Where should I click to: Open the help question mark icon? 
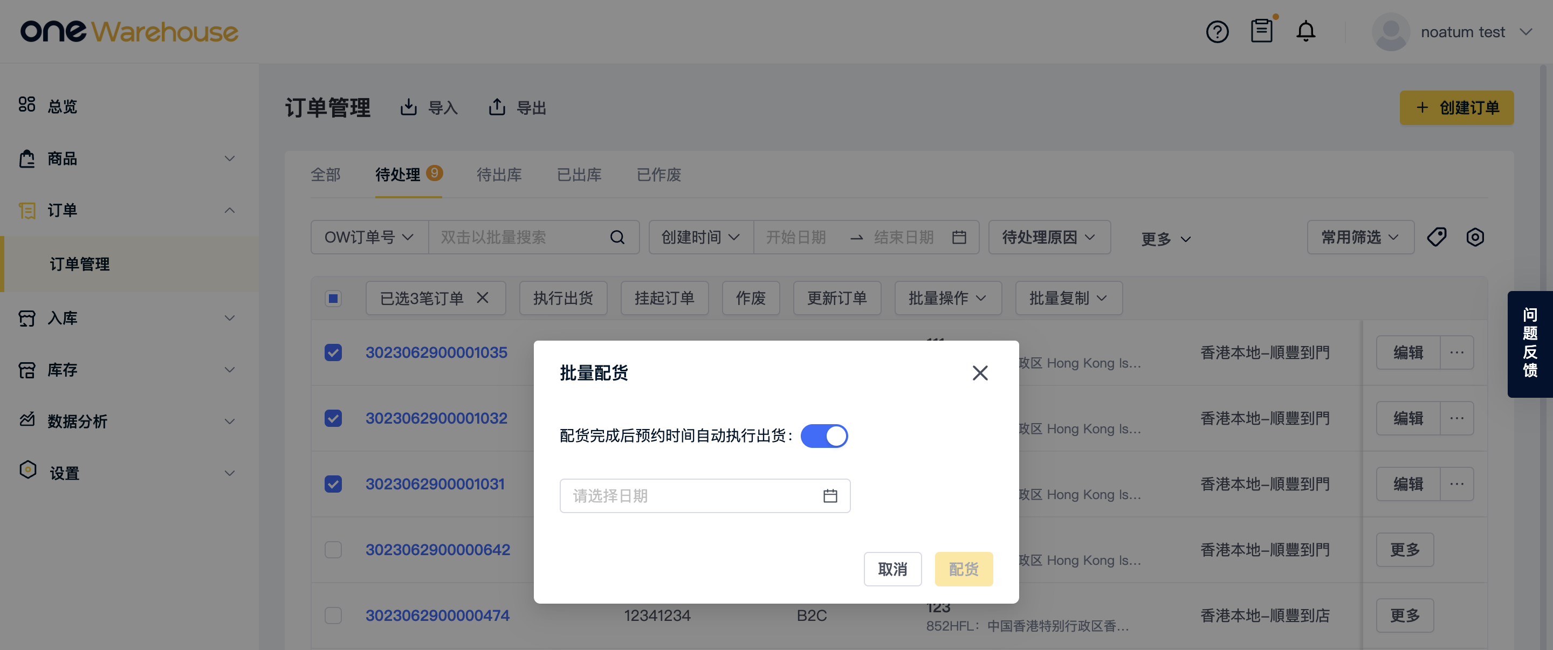coord(1217,32)
